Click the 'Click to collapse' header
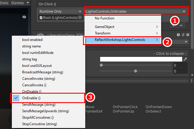The image size is (194, 129). 170,54
